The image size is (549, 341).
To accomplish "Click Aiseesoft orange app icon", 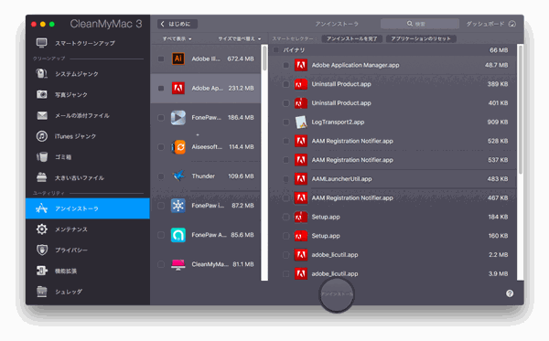I will [x=178, y=147].
